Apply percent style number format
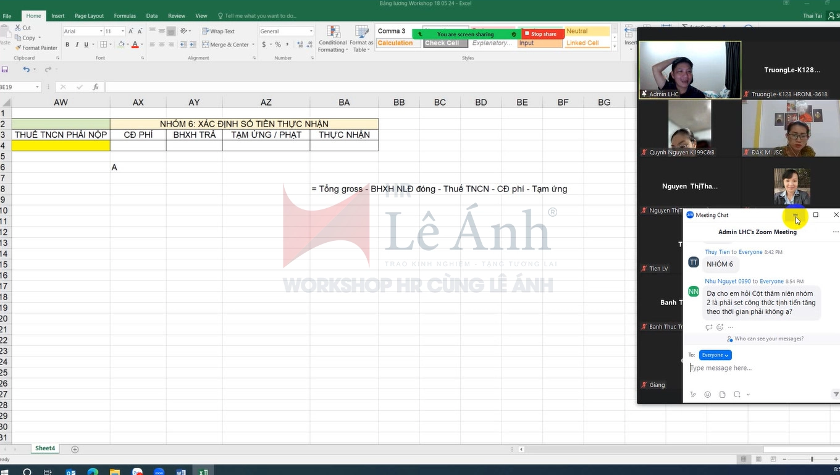Screen dimensions: 840x475 [x=278, y=44]
